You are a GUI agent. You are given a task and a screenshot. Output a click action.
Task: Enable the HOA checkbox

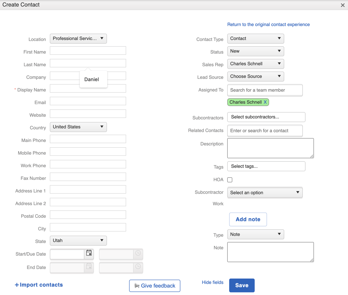[x=230, y=180]
